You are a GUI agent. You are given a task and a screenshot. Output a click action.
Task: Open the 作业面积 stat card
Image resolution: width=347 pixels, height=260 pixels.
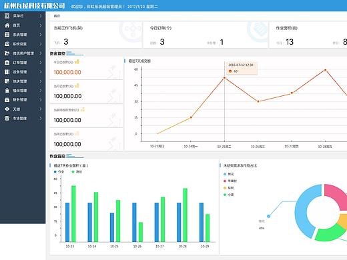tap(308, 35)
